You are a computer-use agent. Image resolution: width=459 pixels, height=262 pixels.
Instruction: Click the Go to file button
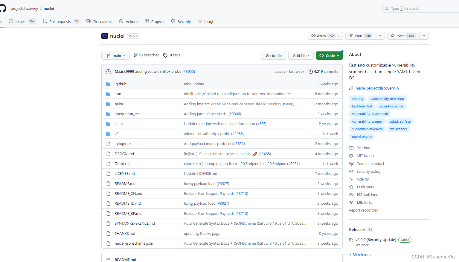click(x=273, y=55)
